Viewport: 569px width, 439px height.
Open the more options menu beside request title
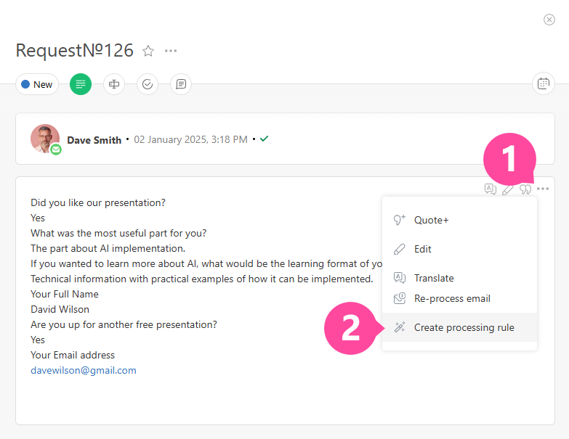tap(171, 51)
